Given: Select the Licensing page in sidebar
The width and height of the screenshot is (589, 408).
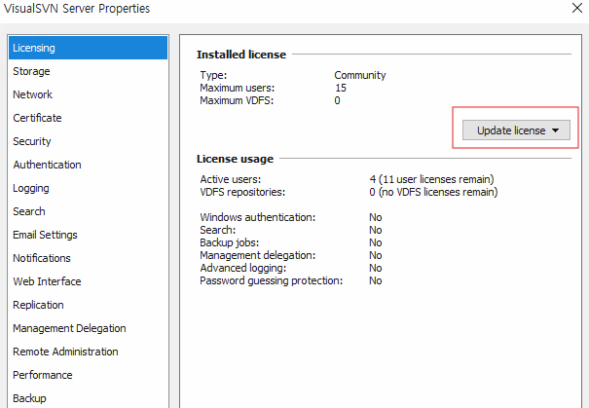Looking at the screenshot, I should point(88,48).
